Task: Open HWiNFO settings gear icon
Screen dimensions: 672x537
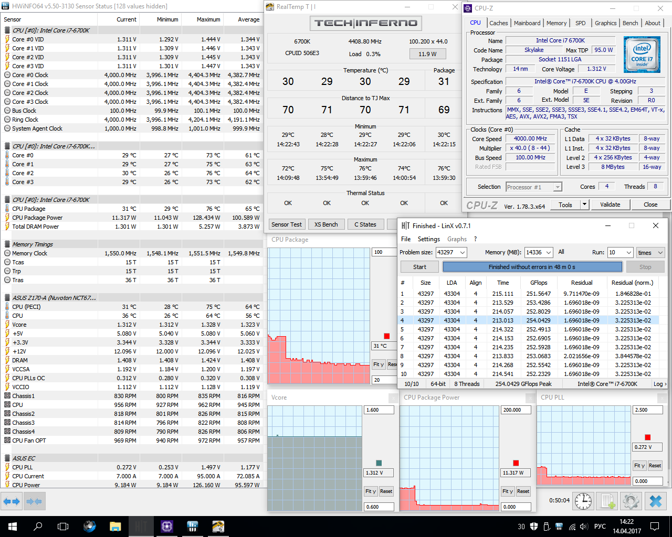Action: (x=632, y=501)
